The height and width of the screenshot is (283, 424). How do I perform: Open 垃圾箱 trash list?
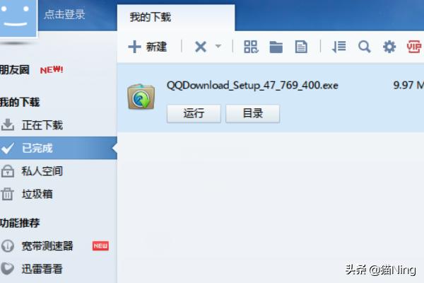(x=37, y=194)
